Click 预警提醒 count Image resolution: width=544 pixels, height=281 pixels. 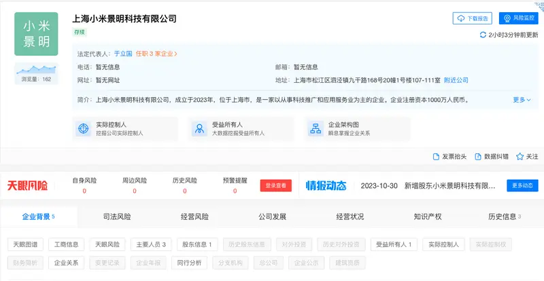pyautogui.click(x=235, y=191)
